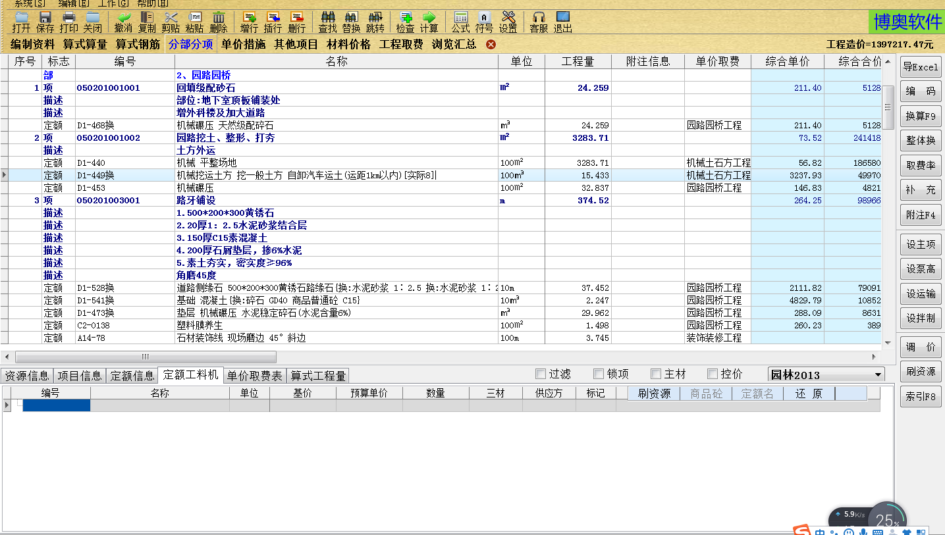
Task: Click the 撤消 (Undo) green arrow icon
Action: (x=123, y=22)
